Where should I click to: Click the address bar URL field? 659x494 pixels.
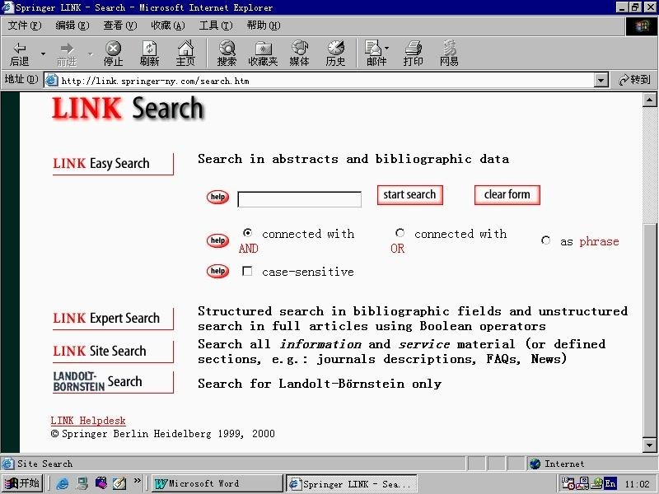point(320,80)
